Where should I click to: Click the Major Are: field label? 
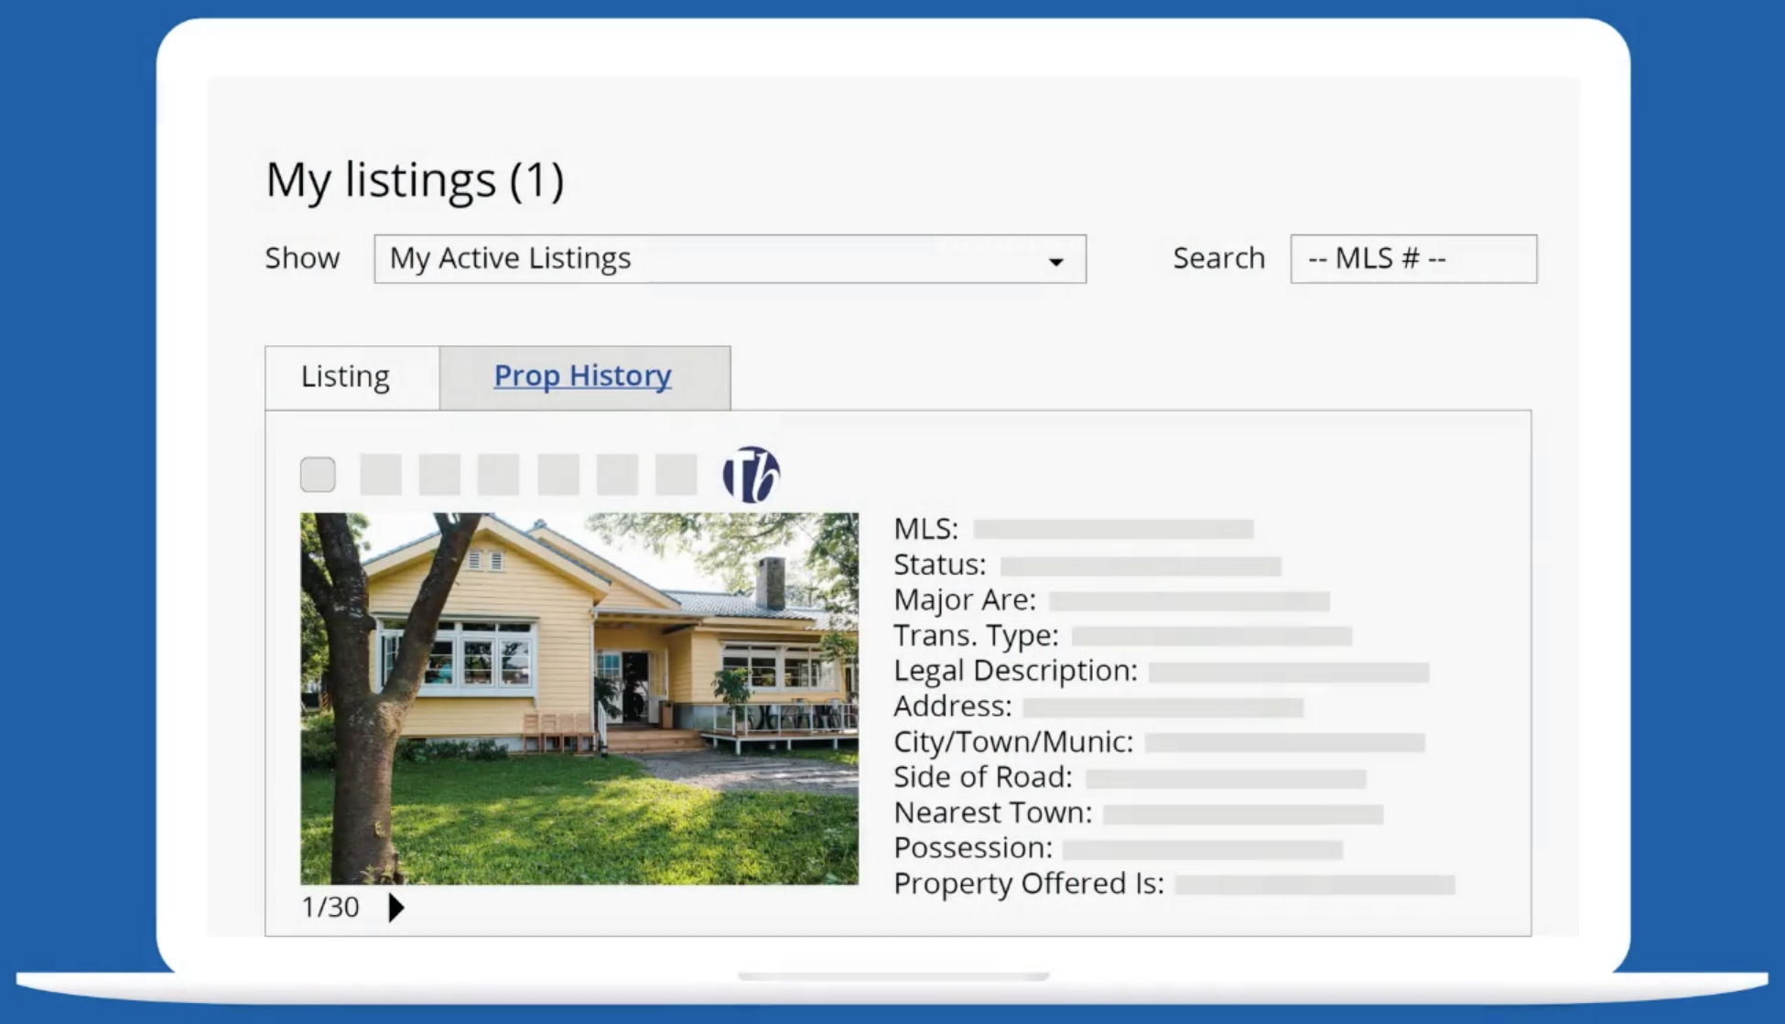965,600
